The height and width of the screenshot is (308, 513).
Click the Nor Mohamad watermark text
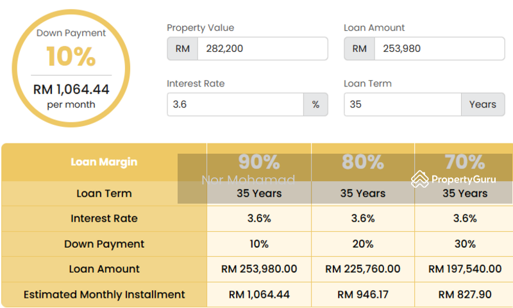click(x=248, y=180)
